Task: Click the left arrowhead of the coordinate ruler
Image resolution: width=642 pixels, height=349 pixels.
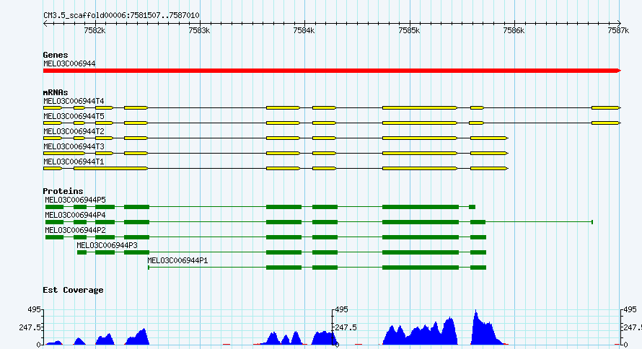Action: click(x=45, y=24)
